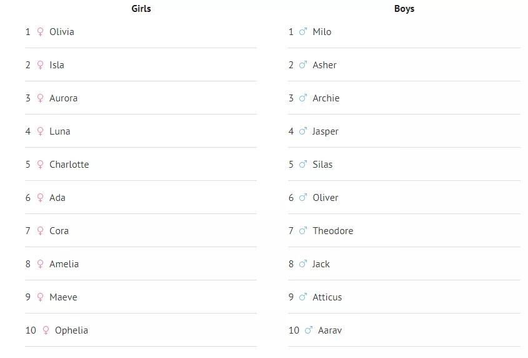The image size is (528, 358).
Task: Open the boy name Jack
Action: [x=321, y=264]
